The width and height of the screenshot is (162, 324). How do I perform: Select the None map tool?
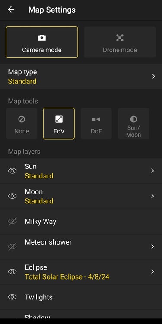tap(22, 124)
